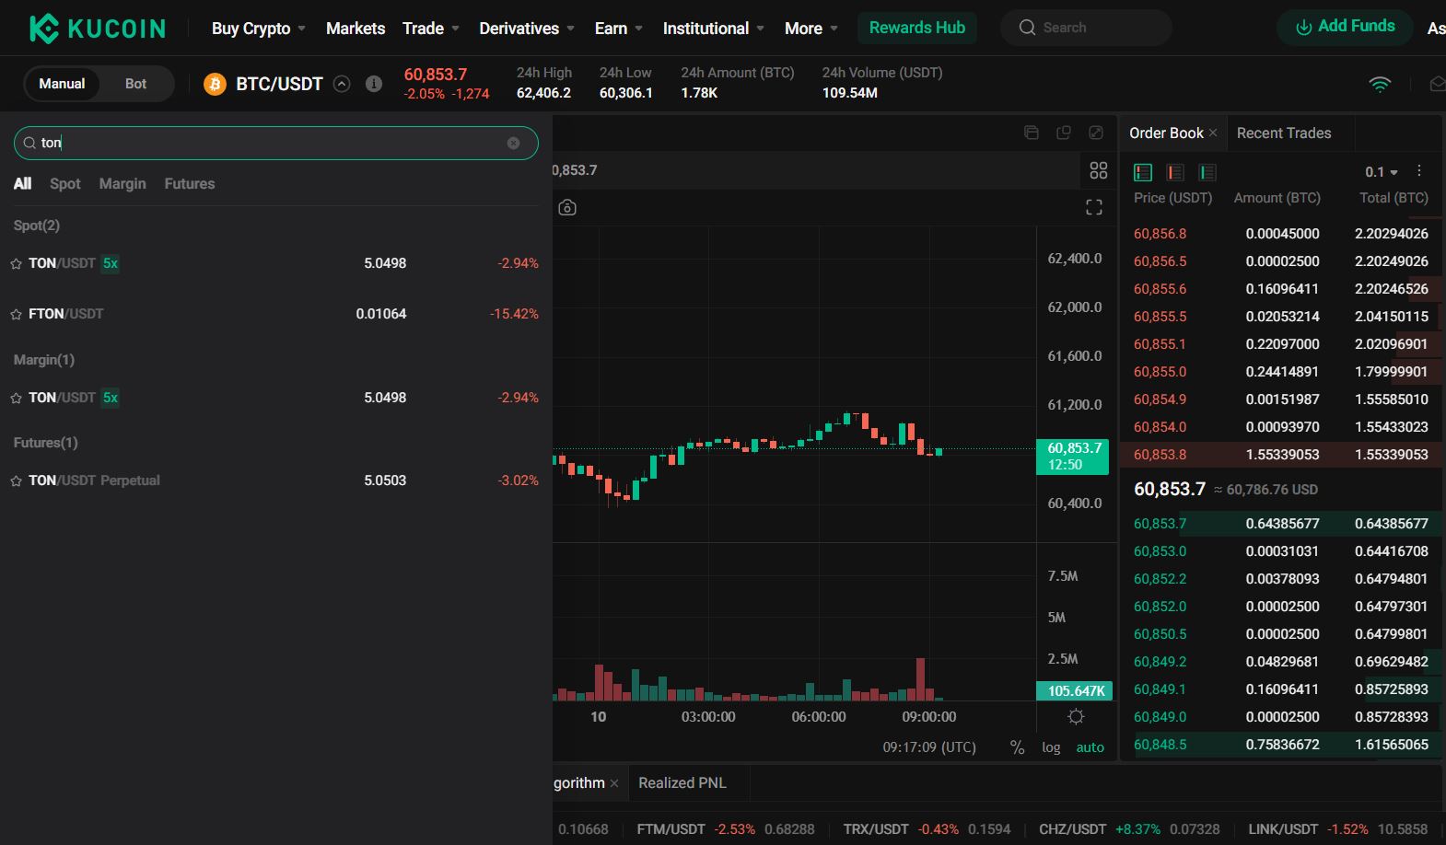Click the KuCoin logo
The image size is (1446, 845).
pyautogui.click(x=98, y=29)
